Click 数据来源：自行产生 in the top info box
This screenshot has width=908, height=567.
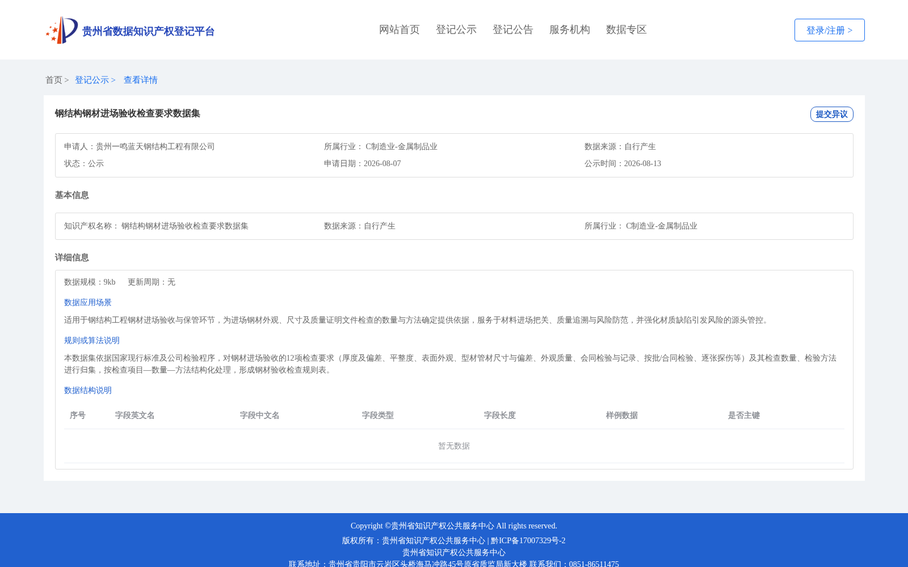coord(620,146)
